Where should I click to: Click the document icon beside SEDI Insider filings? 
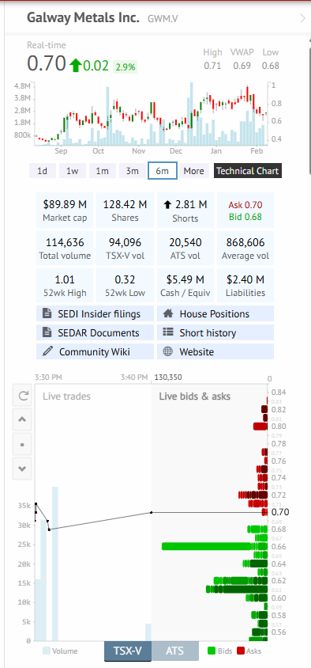pos(47,314)
